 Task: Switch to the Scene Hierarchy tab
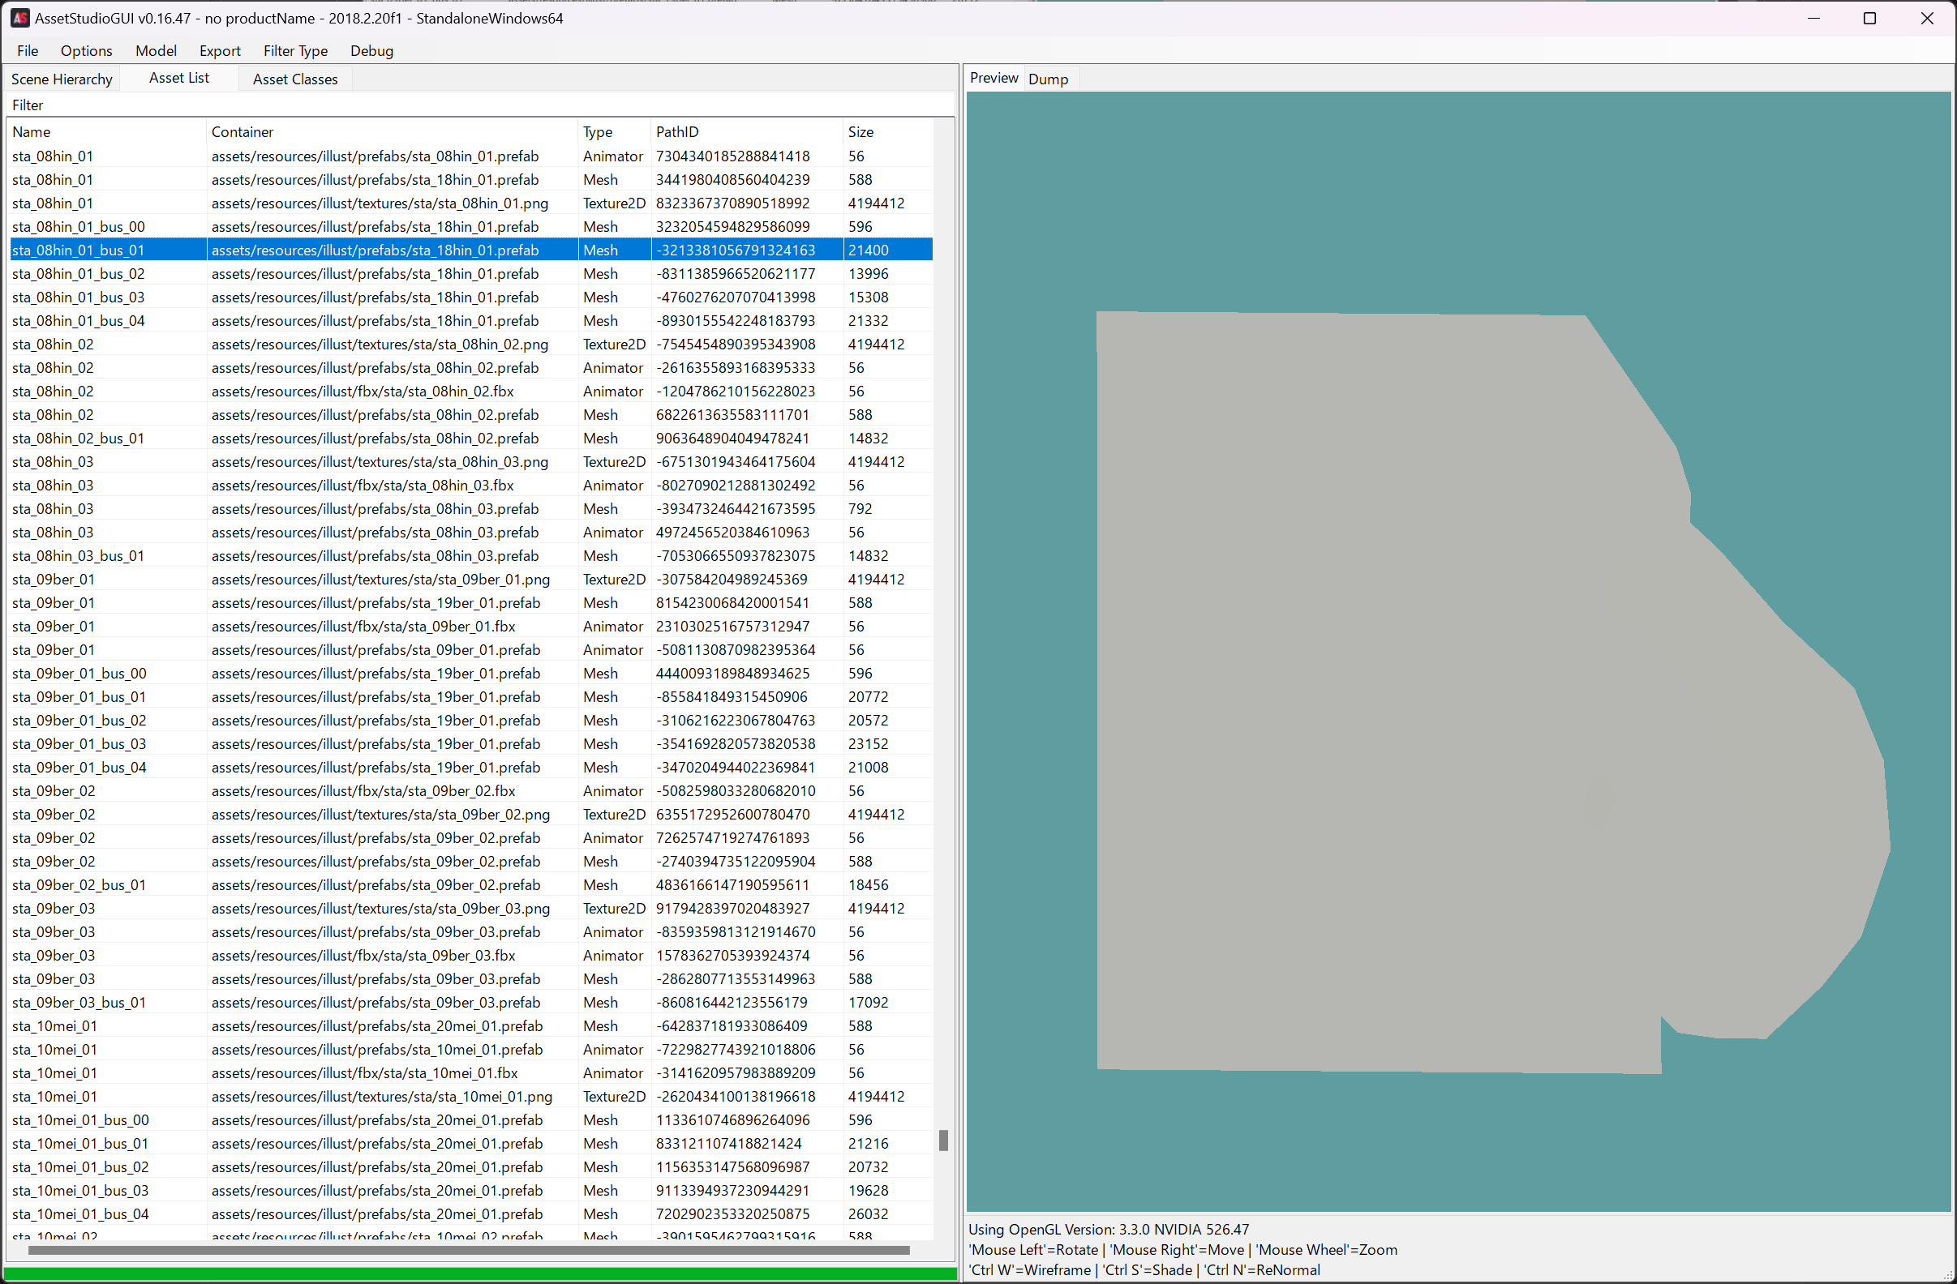coord(62,79)
